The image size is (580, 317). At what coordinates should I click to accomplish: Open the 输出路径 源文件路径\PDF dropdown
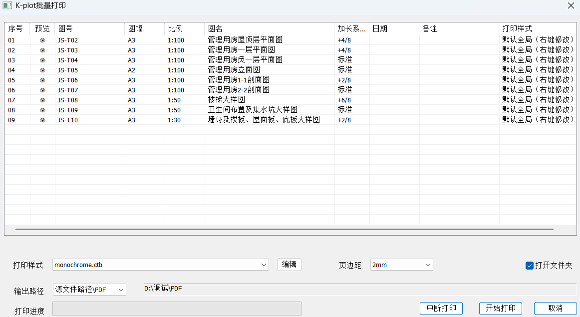point(89,290)
